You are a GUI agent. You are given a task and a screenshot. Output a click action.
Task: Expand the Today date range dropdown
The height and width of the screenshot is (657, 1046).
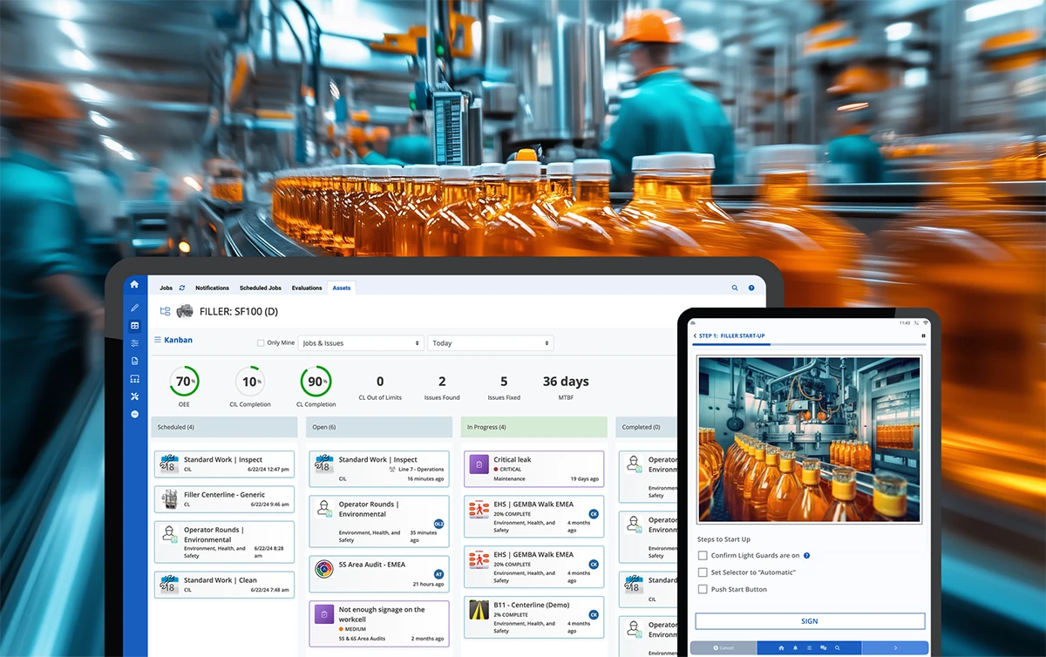coord(491,343)
